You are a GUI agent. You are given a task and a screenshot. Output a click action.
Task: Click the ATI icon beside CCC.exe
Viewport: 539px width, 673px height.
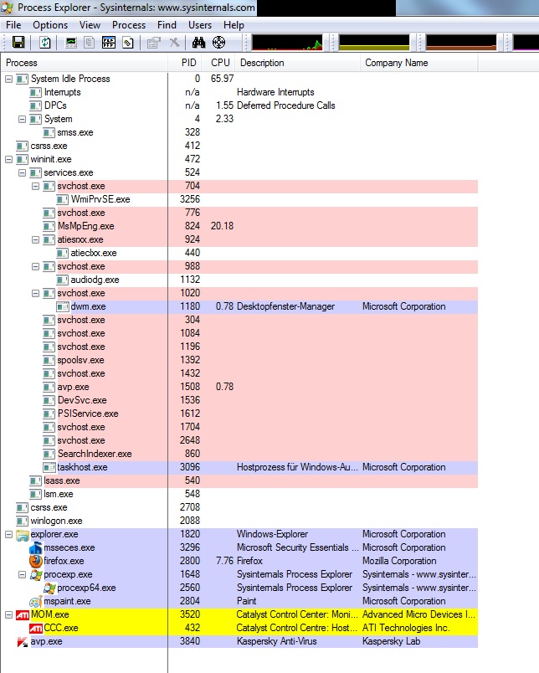(36, 628)
